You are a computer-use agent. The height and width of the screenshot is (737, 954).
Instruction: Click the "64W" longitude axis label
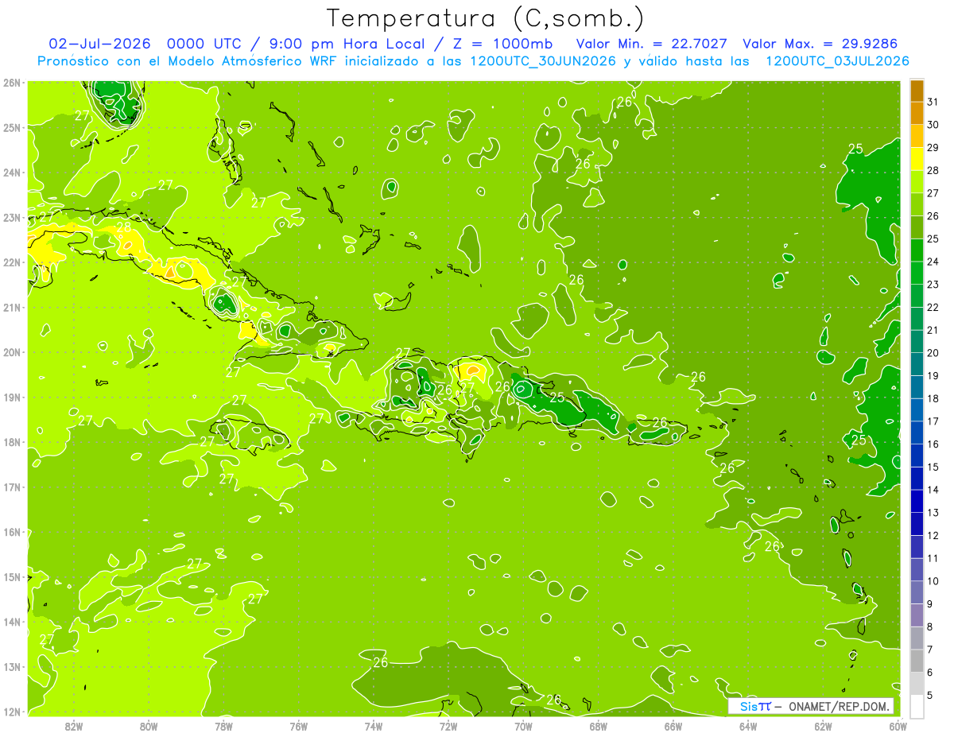(748, 726)
